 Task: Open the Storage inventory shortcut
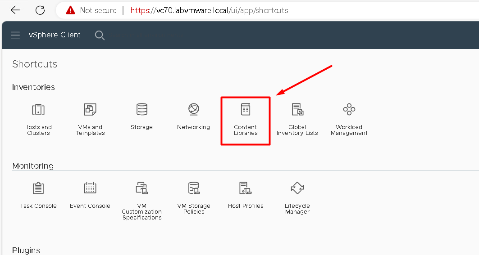coord(142,117)
